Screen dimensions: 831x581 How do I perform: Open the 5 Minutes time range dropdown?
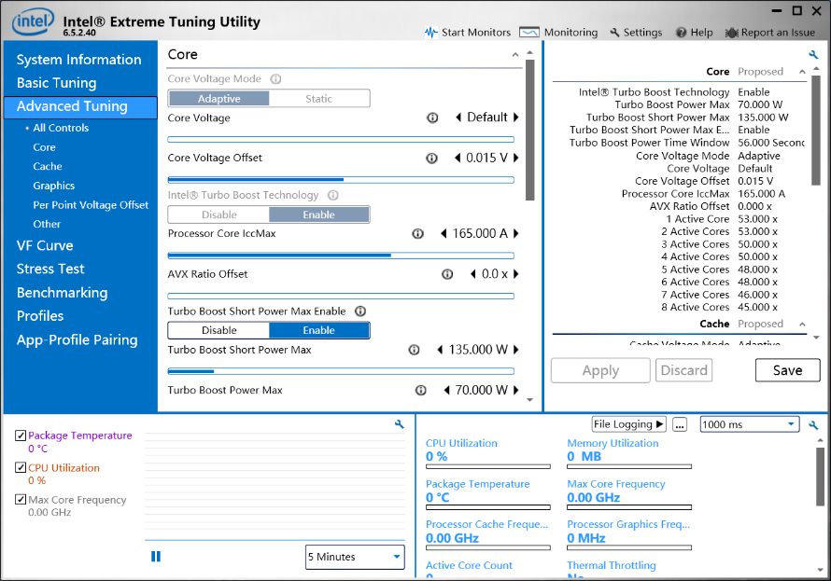coord(355,557)
